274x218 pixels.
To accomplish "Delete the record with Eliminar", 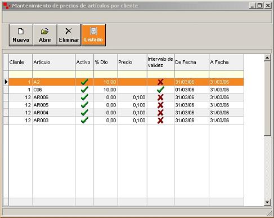I will (69, 35).
